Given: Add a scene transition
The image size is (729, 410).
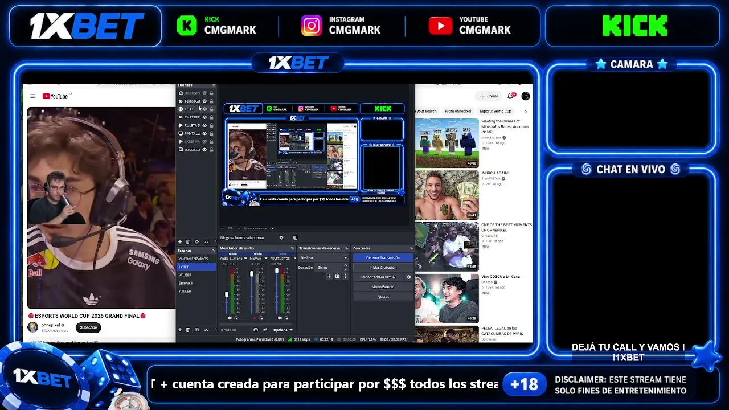Looking at the screenshot, I should (x=329, y=276).
